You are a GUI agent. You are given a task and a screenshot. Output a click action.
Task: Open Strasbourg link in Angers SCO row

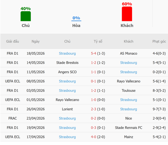tap(128, 72)
